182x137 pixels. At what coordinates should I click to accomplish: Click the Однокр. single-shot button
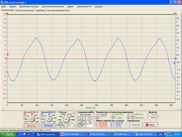[x=134, y=125]
